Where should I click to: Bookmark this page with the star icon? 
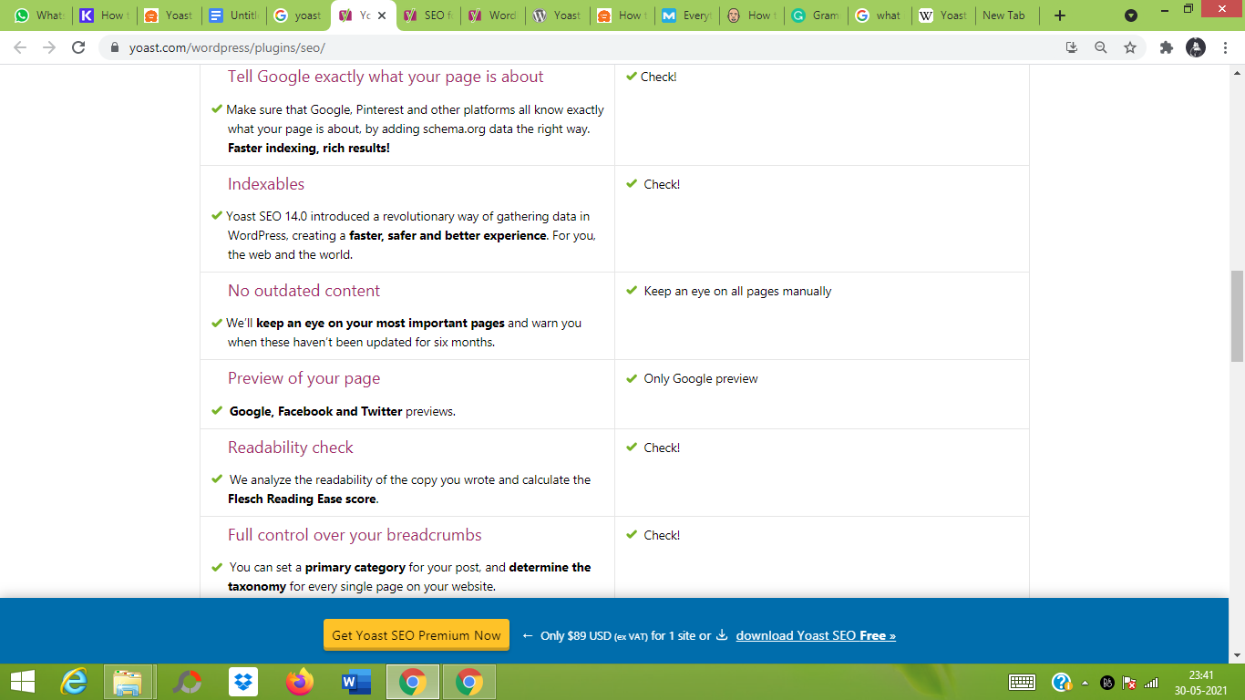tap(1130, 47)
